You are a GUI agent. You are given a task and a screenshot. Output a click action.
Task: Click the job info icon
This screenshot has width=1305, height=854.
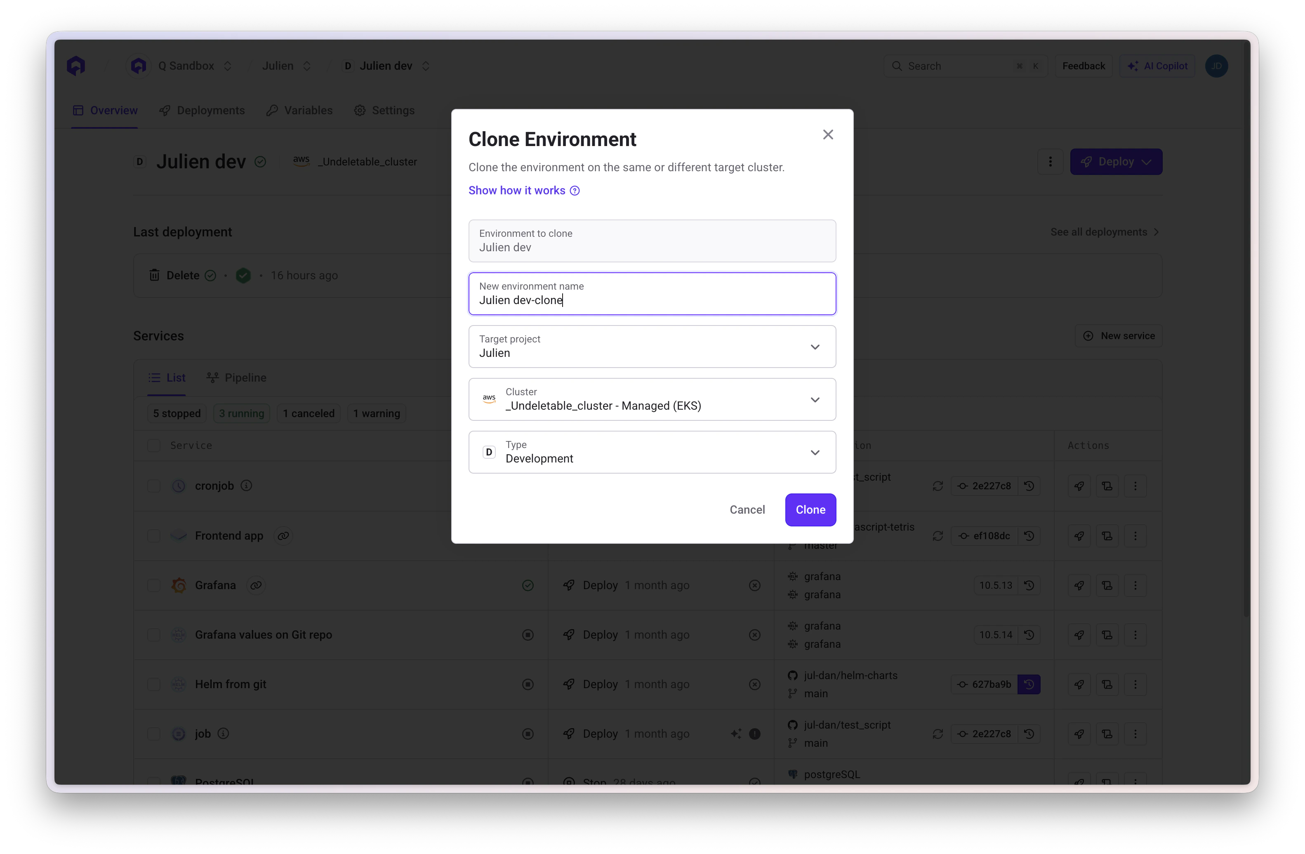coord(223,734)
